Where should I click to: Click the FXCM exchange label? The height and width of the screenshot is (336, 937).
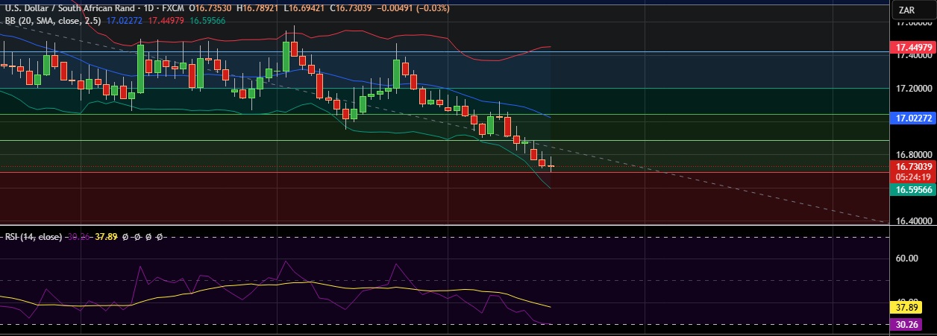(172, 7)
